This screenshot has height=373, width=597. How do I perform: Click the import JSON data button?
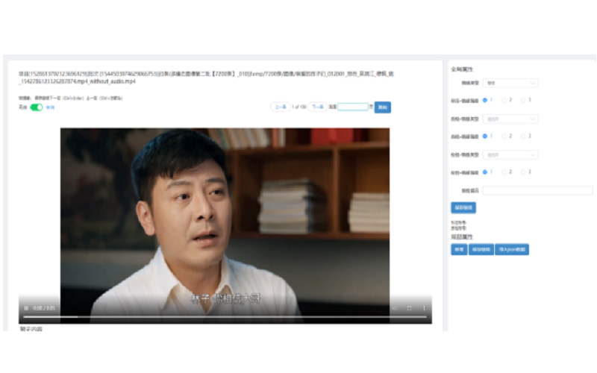pos(512,249)
